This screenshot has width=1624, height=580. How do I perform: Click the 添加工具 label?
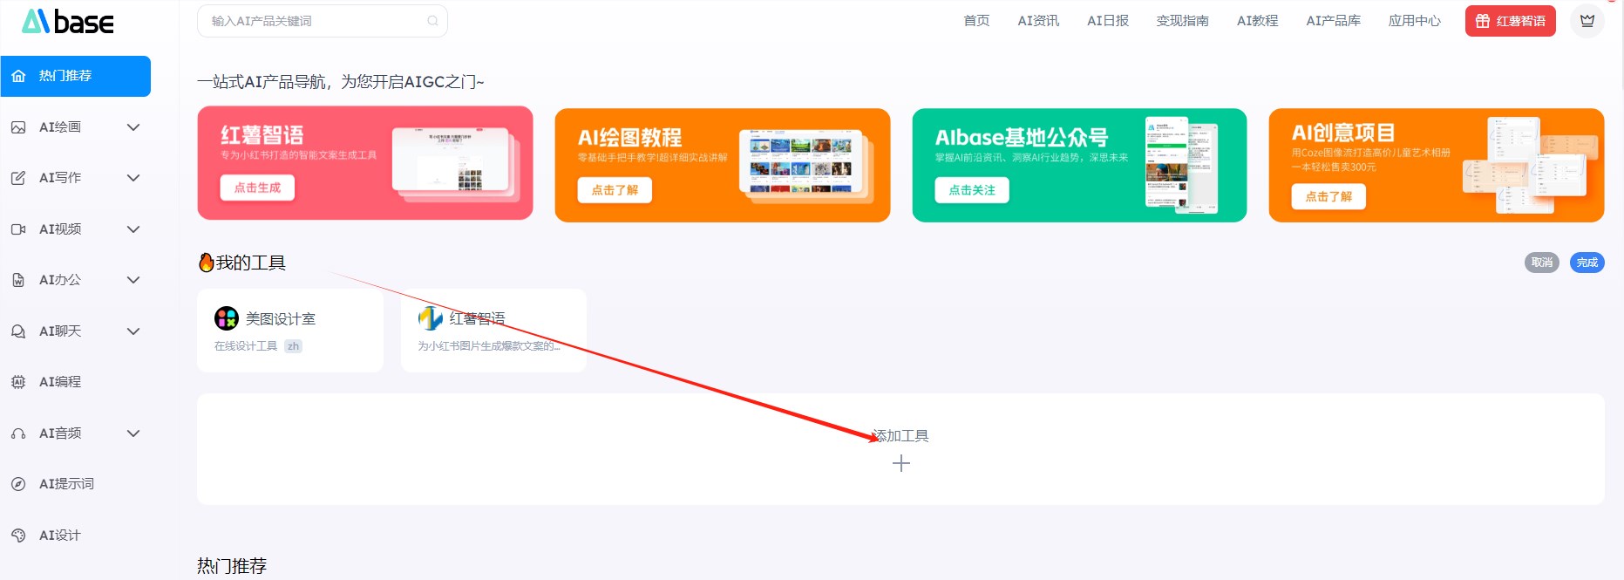901,436
